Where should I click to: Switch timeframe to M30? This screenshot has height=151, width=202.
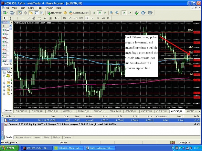click(x=81, y=18)
